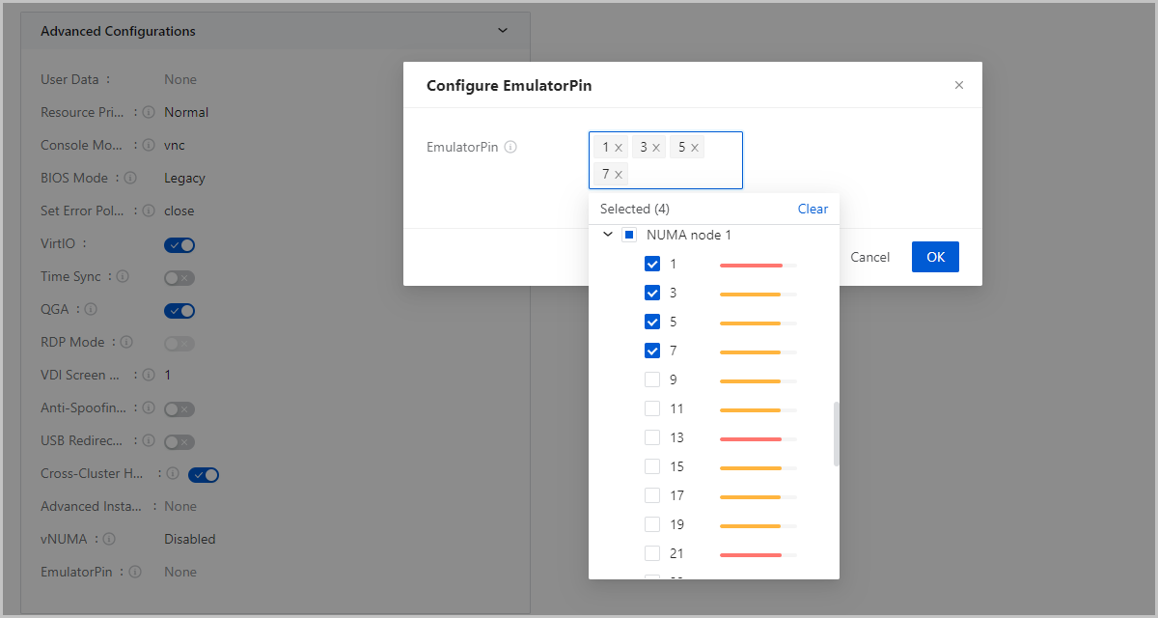1158x618 pixels.
Task: Click EmulatorPin multi-select input field
Action: coord(666,160)
